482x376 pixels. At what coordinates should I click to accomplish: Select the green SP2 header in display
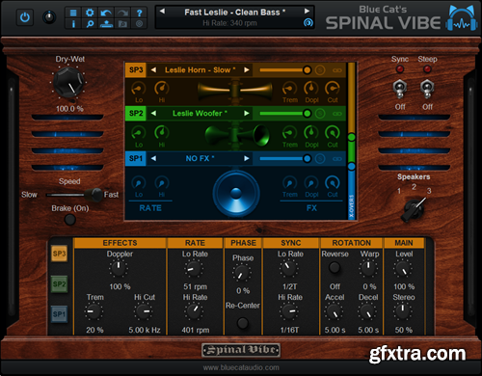(136, 113)
